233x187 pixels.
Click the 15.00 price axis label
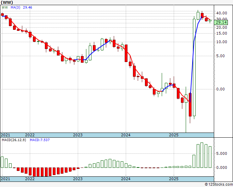(222, 33)
